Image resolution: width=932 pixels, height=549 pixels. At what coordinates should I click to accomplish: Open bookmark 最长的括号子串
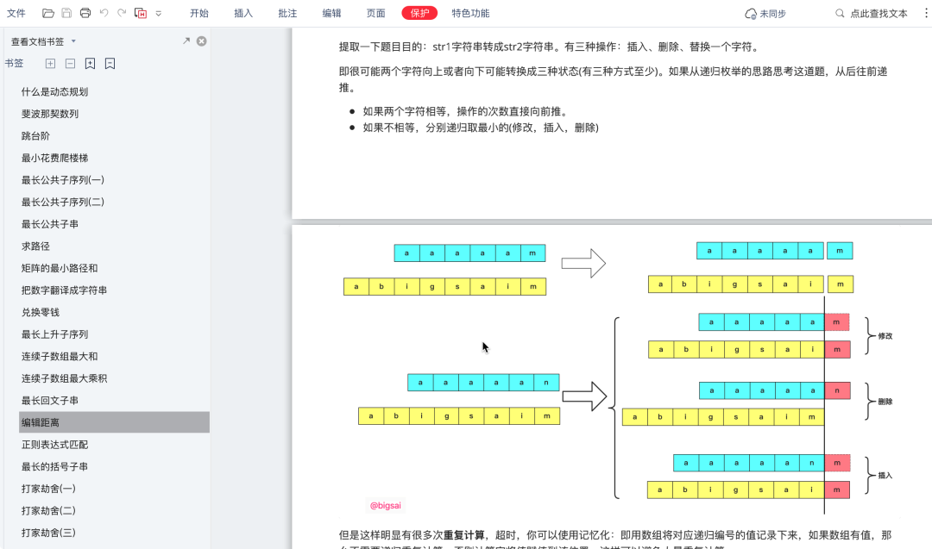(54, 466)
